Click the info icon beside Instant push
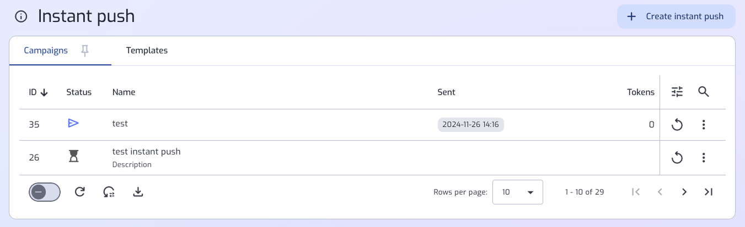This screenshot has height=227, width=745. [x=21, y=16]
